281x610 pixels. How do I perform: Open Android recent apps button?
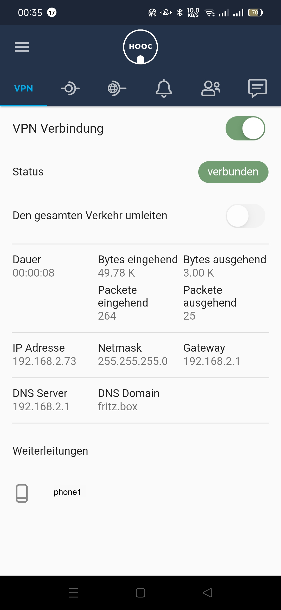pos(73,593)
